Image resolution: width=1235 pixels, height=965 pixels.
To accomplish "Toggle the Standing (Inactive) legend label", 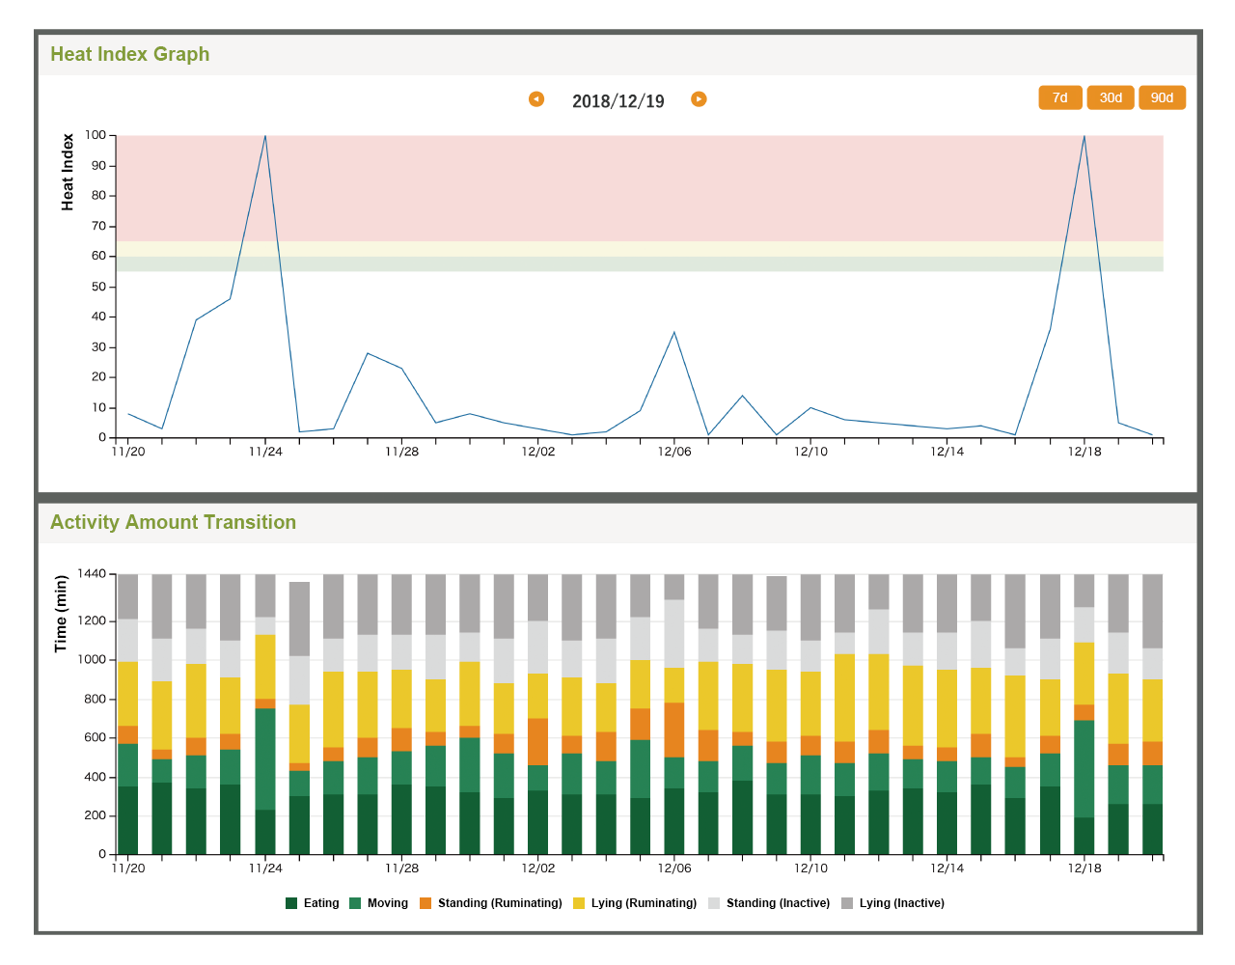I will pos(778,903).
